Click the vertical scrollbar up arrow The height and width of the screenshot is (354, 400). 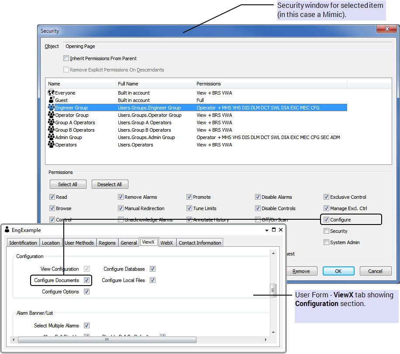(x=273, y=253)
